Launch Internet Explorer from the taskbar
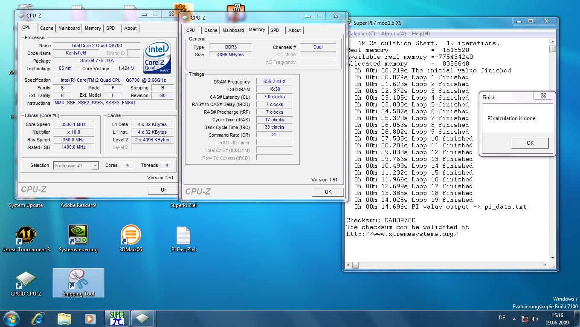 [38, 318]
